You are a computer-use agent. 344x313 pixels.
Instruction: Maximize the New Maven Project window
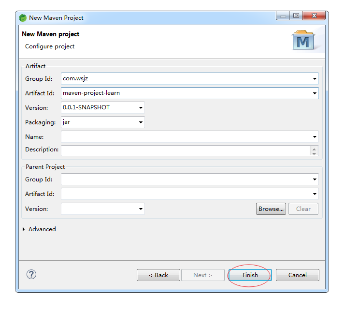(x=296, y=15)
